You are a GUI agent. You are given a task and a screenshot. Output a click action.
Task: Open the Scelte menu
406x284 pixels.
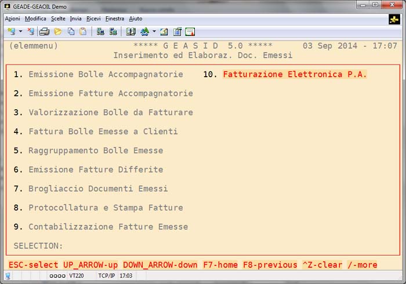click(58, 19)
